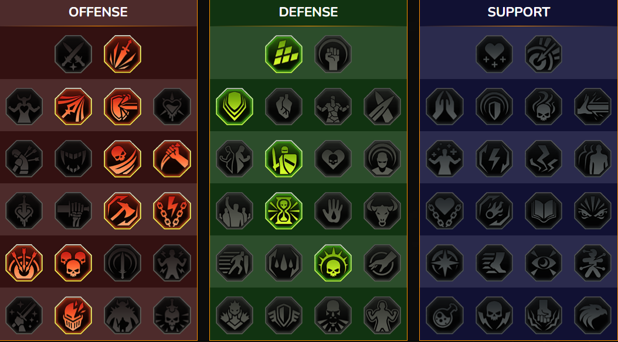Viewport: 618px width, 342px height.
Task: Select the red broken shield mastery icon
Action: pos(123,107)
